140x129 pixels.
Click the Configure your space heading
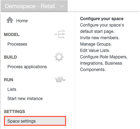tap(102, 19)
